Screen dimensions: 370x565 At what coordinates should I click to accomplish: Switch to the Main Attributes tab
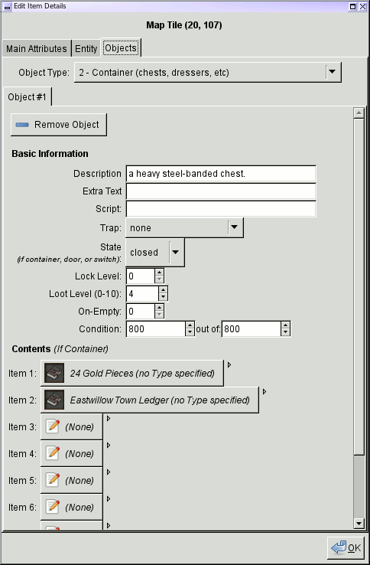click(37, 49)
